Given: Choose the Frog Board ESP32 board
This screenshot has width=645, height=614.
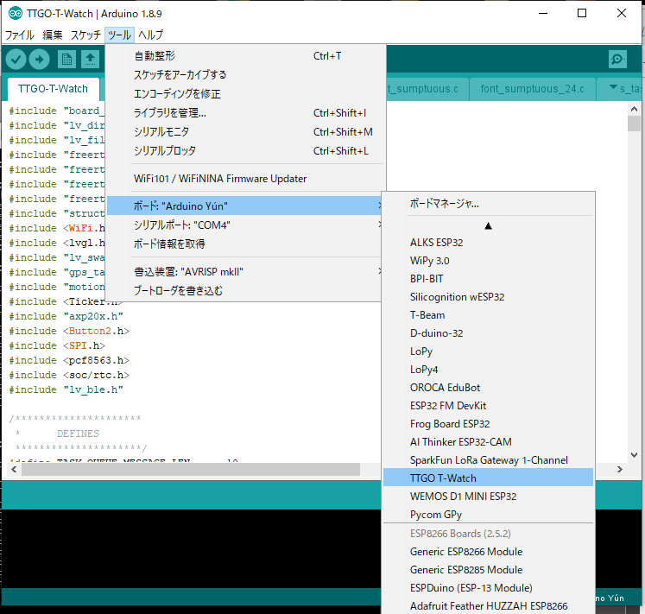Looking at the screenshot, I should [488, 423].
